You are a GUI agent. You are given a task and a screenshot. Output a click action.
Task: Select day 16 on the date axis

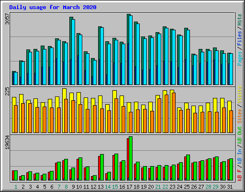tap(122, 187)
